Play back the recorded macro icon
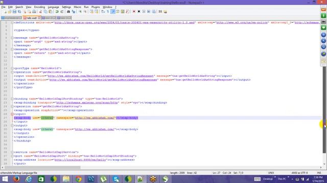 click(144, 12)
